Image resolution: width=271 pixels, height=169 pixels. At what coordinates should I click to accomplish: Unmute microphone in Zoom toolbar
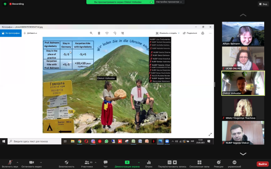pyautogui.click(x=10, y=163)
